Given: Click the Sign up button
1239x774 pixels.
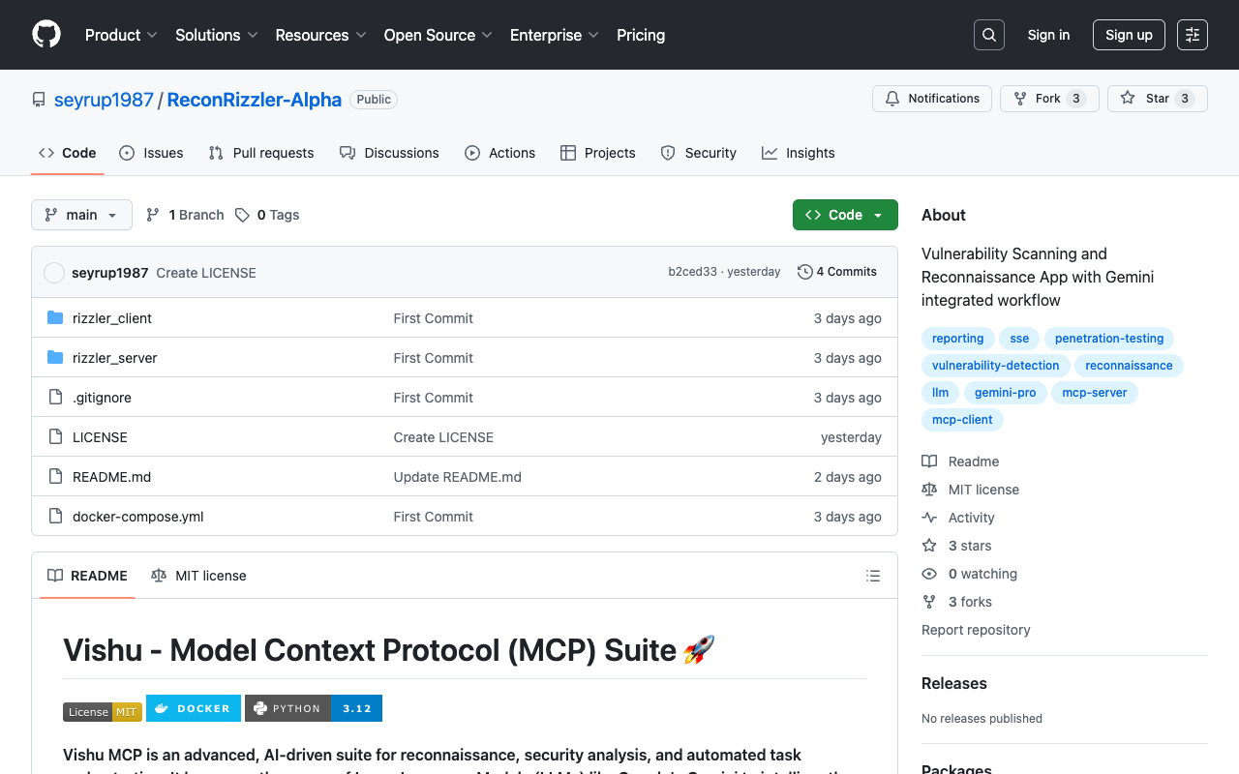Looking at the screenshot, I should 1129,35.
